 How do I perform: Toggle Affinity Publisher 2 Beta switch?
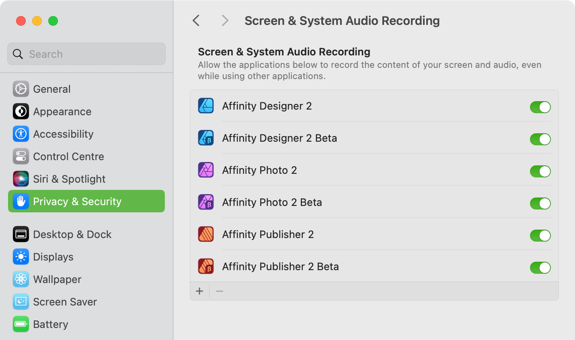coord(540,268)
